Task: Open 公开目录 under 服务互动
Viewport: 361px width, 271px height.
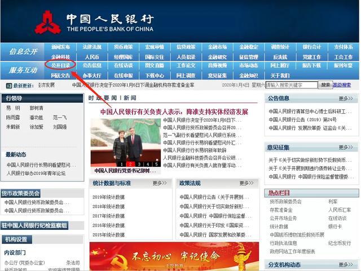Action: click(x=60, y=65)
